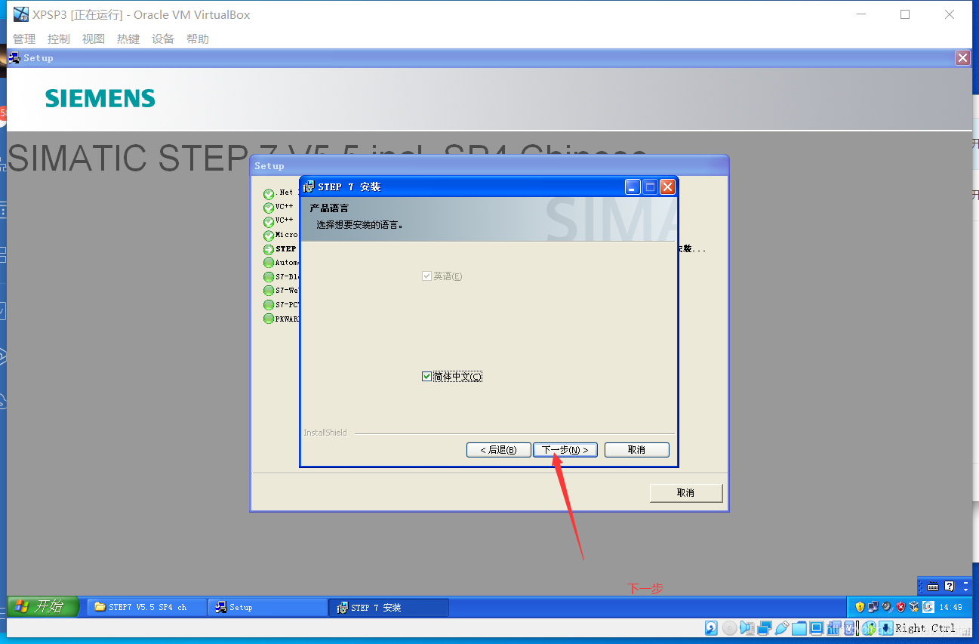Viewport: 979px width, 644px height.
Task: Click the green status icon beside PKWAR component
Action: (x=269, y=319)
